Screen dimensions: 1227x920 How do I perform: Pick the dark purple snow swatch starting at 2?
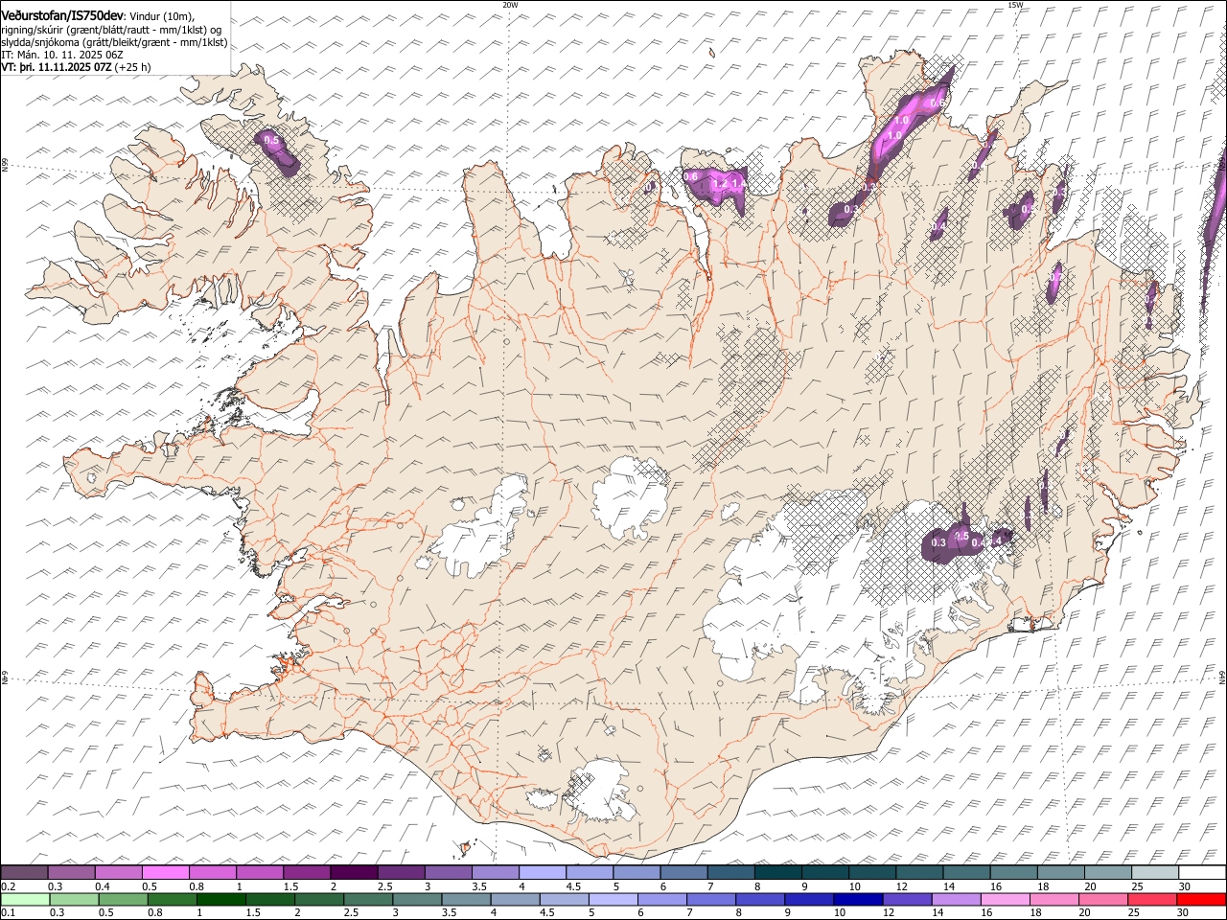[x=353, y=873]
